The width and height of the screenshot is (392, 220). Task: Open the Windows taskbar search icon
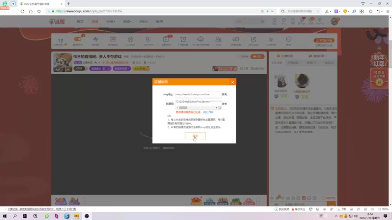(15, 216)
